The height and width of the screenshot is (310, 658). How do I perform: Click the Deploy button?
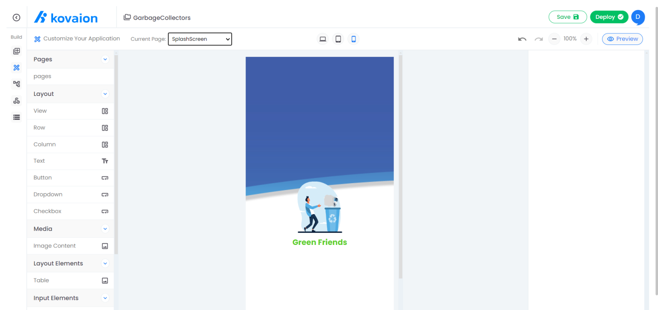609,17
